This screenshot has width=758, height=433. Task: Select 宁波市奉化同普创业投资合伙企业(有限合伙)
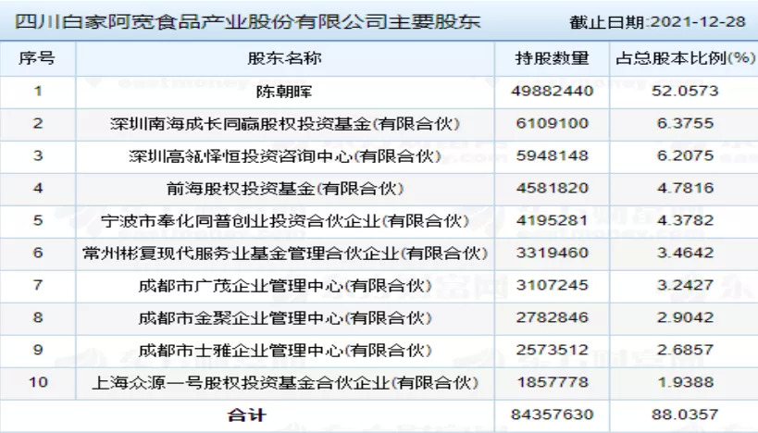[x=285, y=221]
